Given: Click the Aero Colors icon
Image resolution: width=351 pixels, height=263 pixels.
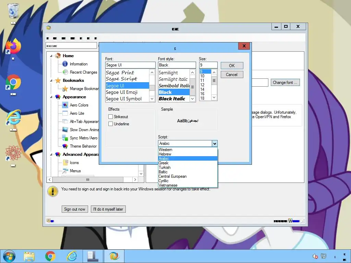Looking at the screenshot, I should click(65, 105).
